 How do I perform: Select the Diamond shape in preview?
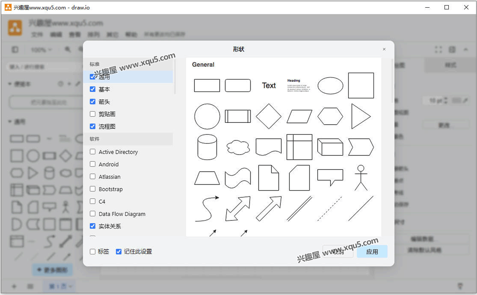268,116
